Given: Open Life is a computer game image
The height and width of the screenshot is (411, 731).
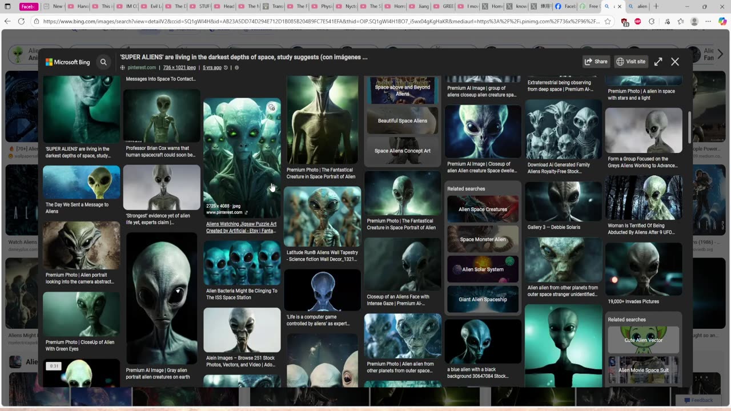Looking at the screenshot, I should click(323, 290).
